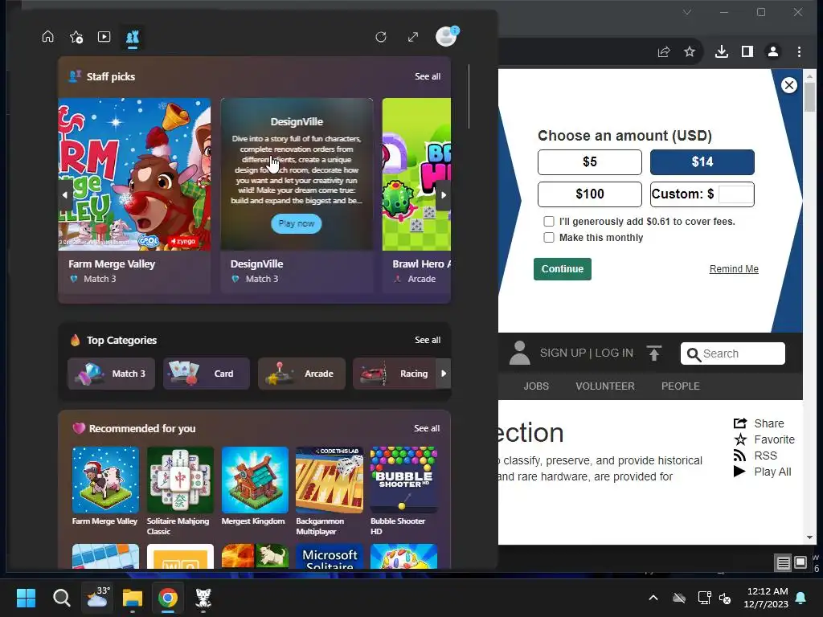Refresh the widgets feed

381,37
